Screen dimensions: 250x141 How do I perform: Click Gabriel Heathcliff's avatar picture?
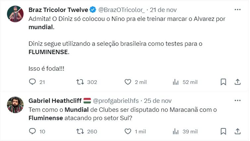(x=15, y=105)
